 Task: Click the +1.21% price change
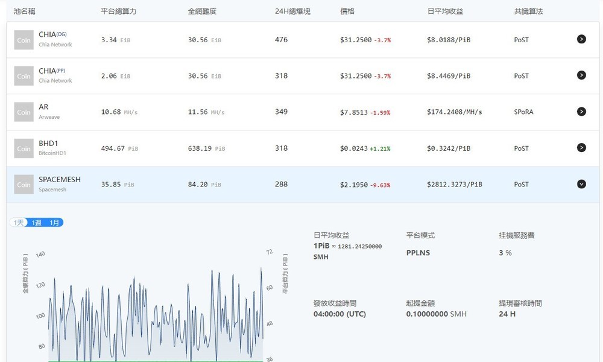(x=380, y=149)
